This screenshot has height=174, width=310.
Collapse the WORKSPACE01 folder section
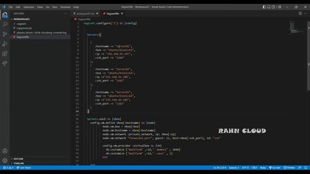point(40,19)
